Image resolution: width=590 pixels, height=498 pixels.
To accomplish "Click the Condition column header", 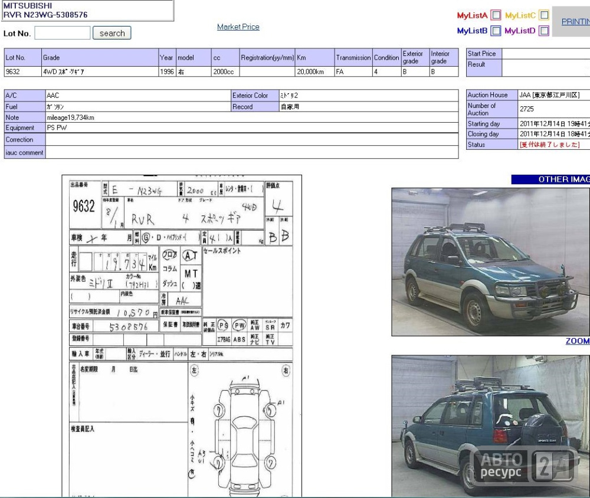I will 387,58.
